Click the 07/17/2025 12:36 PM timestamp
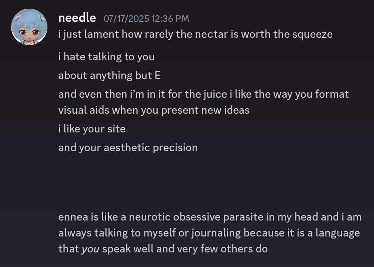Screen dimensions: 374x267 tap(146, 18)
